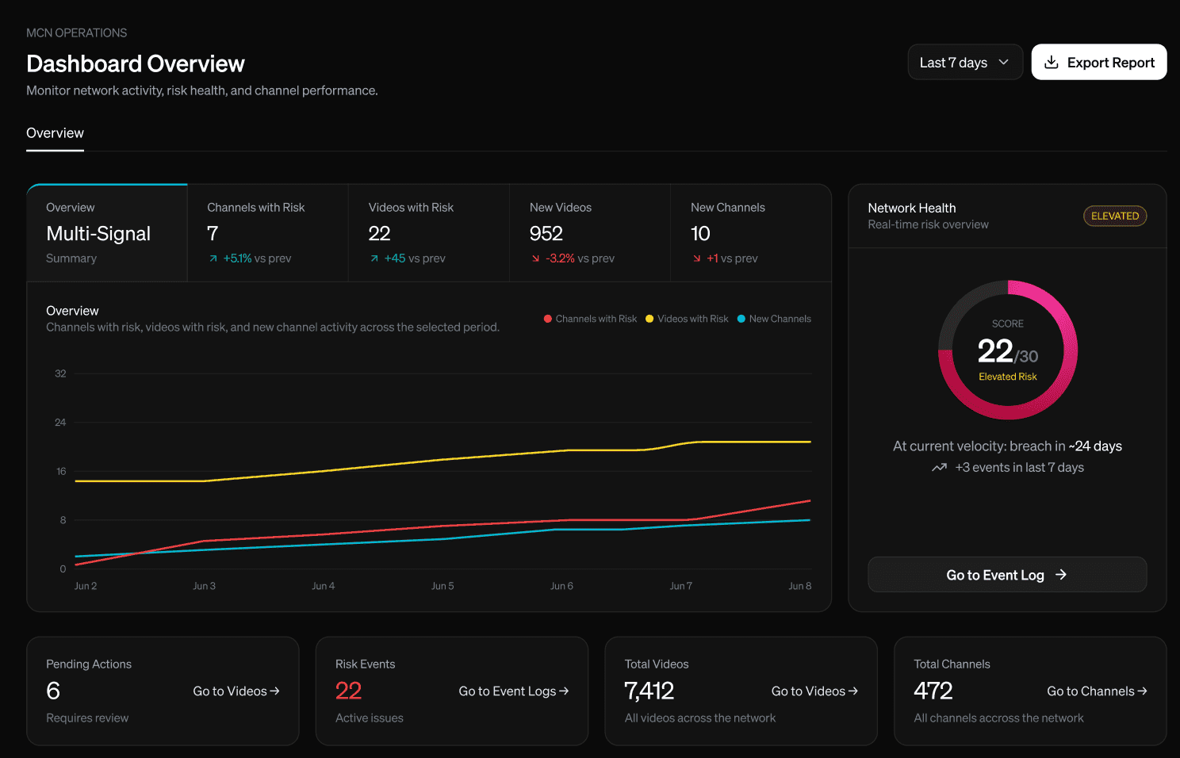Screen dimensions: 1180x758
Task: Click the red 22 Risk Events count
Action: pyautogui.click(x=349, y=691)
